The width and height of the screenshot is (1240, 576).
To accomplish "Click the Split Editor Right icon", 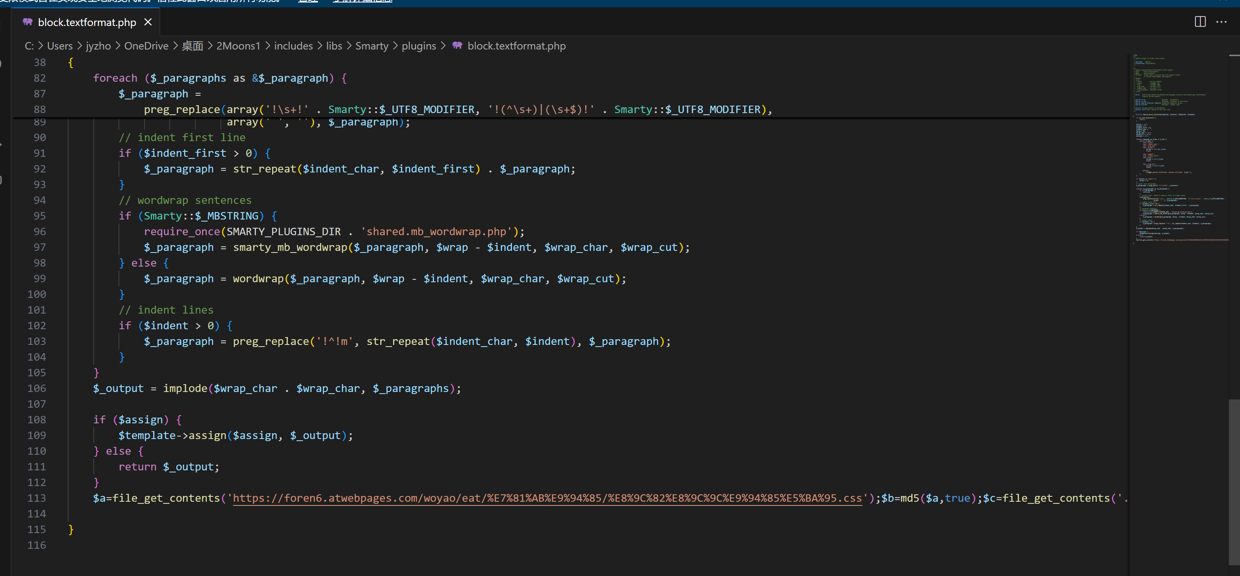I will (x=1200, y=21).
